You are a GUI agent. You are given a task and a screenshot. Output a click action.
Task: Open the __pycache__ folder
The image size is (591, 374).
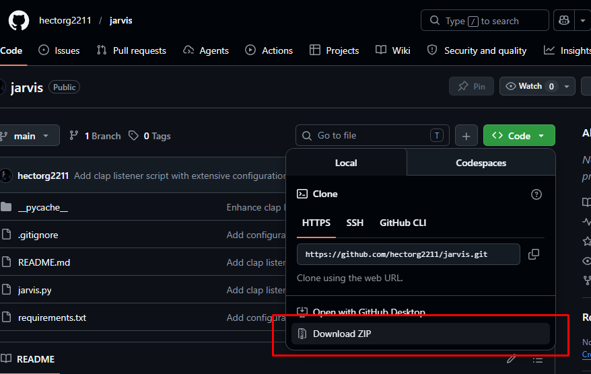(x=43, y=207)
